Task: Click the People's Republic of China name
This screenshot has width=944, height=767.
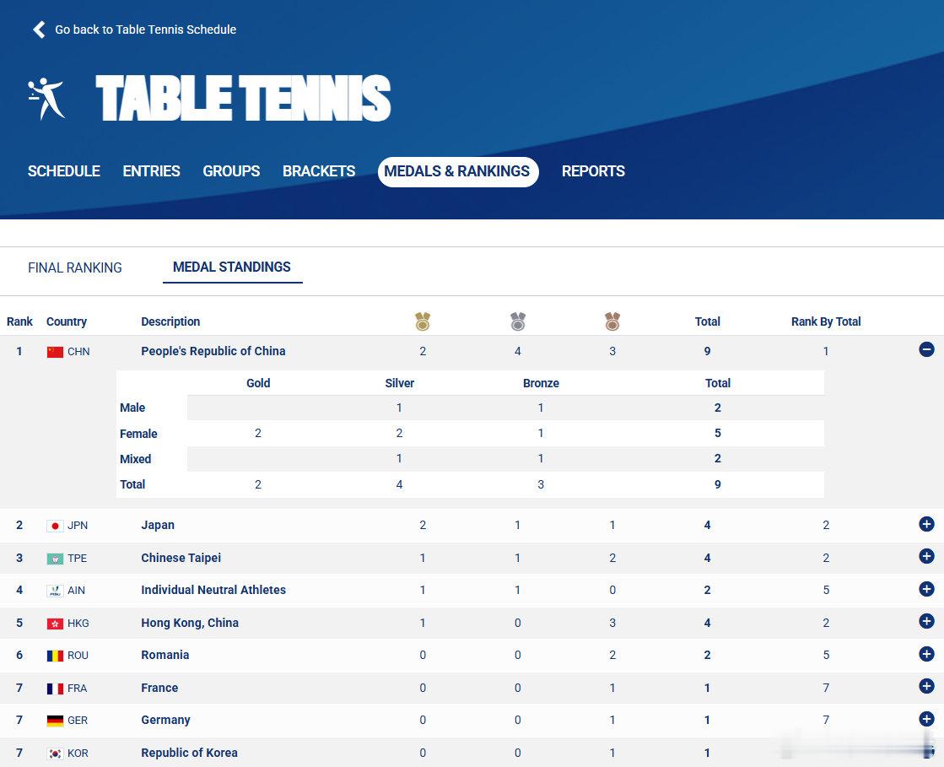Action: click(x=213, y=351)
